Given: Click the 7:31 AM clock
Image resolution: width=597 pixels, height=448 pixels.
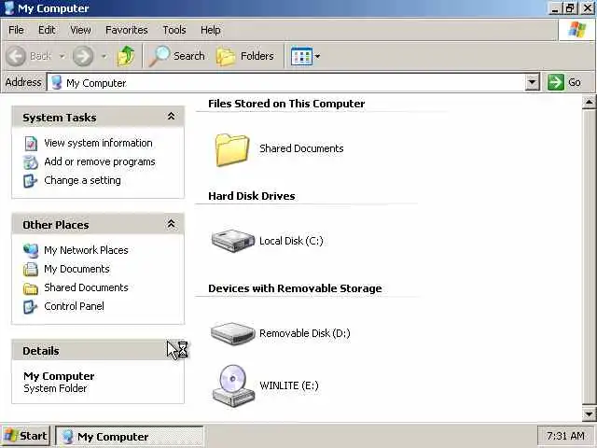Looking at the screenshot, I should 565,436.
